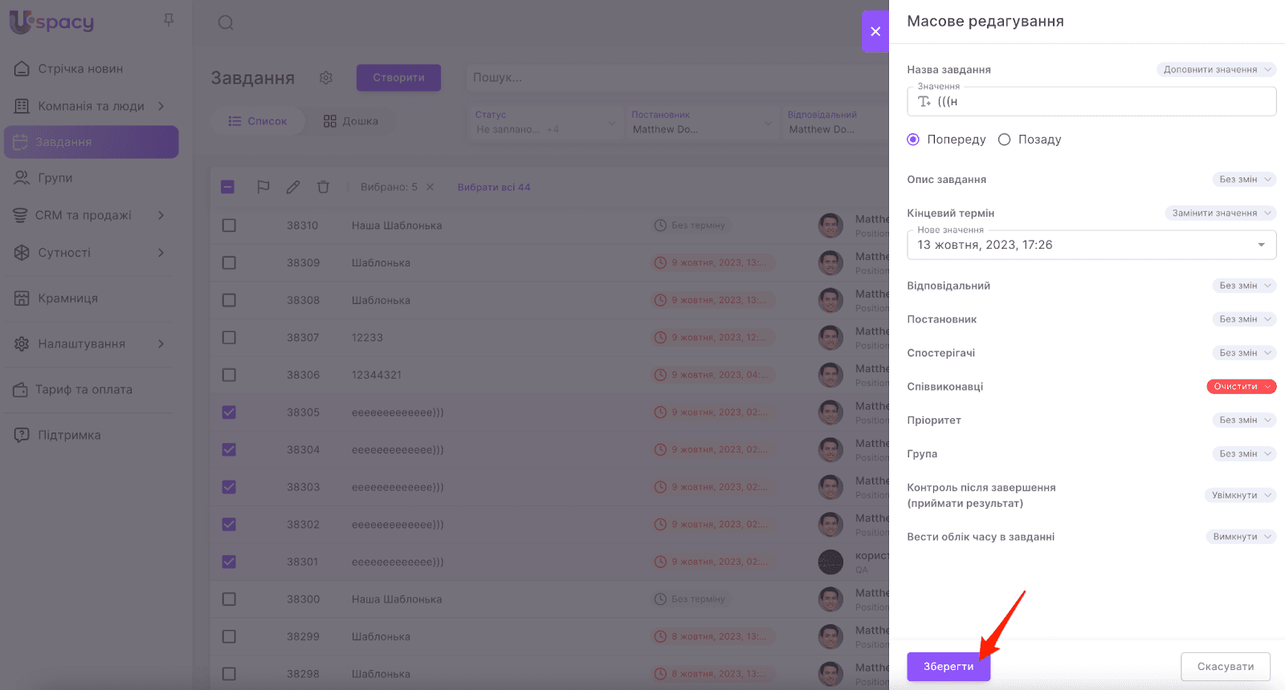The width and height of the screenshot is (1285, 690).
Task: Open Підтримка in sidebar
Action: point(69,436)
